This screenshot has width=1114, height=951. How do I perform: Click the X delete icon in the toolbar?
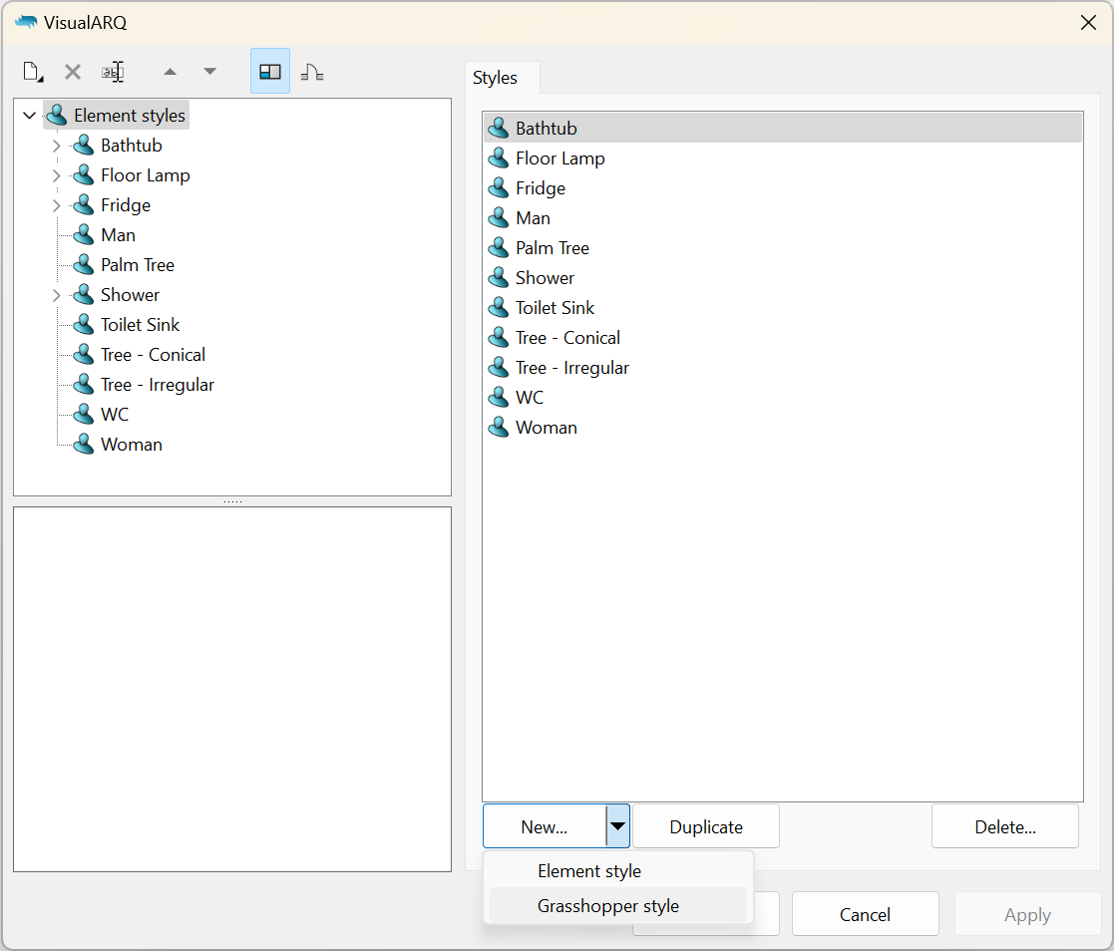point(73,72)
